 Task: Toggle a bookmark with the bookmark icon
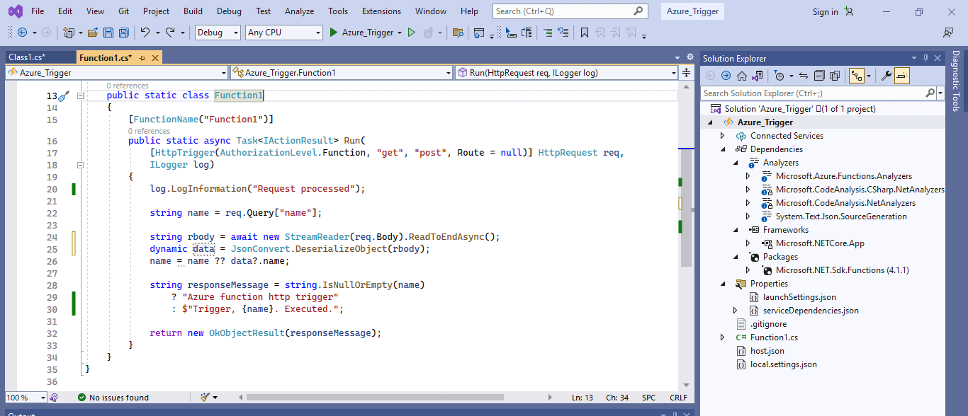[x=585, y=32]
